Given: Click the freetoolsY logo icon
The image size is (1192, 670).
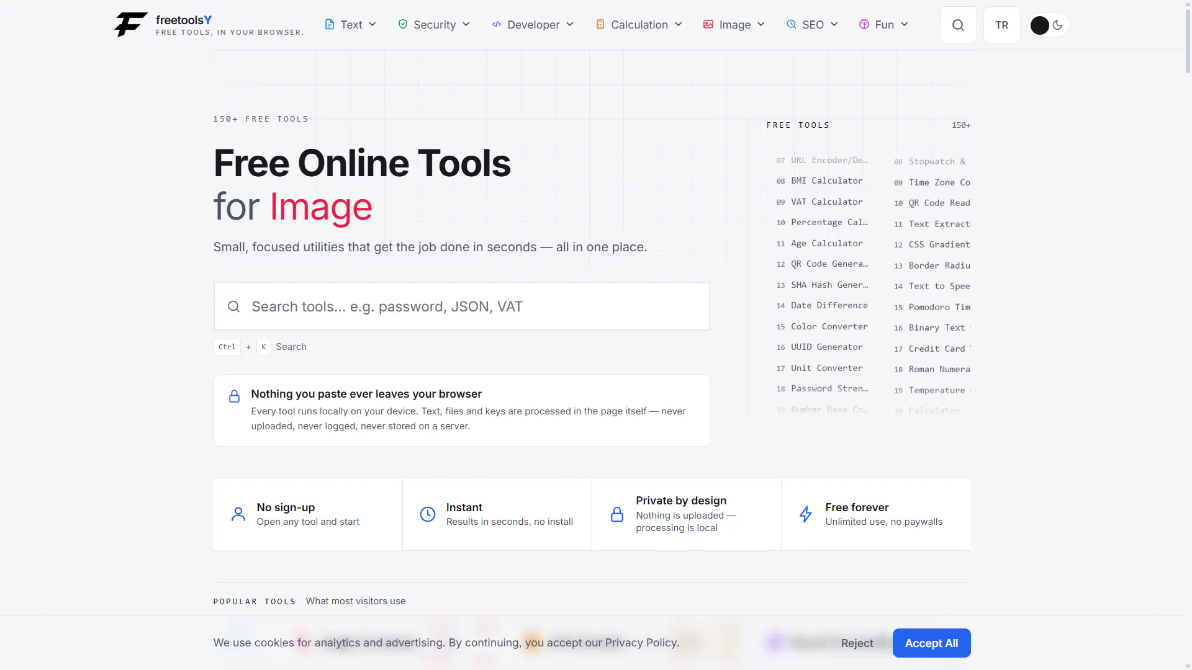Looking at the screenshot, I should [131, 25].
